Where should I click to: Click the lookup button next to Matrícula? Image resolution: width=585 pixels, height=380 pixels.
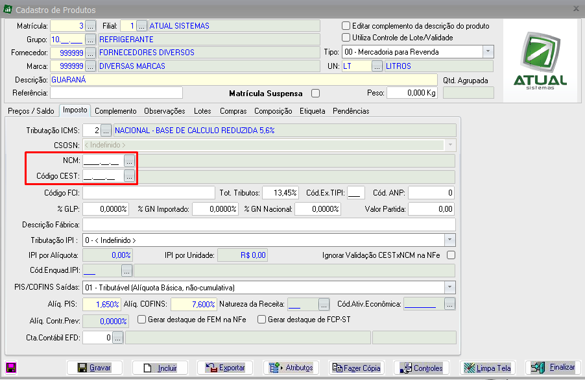[x=90, y=26]
